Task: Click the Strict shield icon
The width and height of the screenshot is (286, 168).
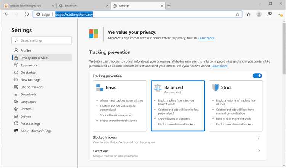Action: pos(215,88)
